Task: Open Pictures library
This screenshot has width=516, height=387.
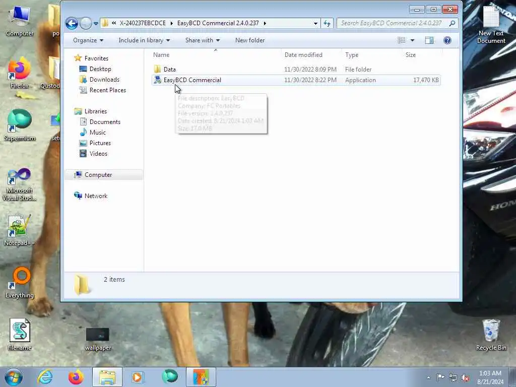Action: pos(100,143)
